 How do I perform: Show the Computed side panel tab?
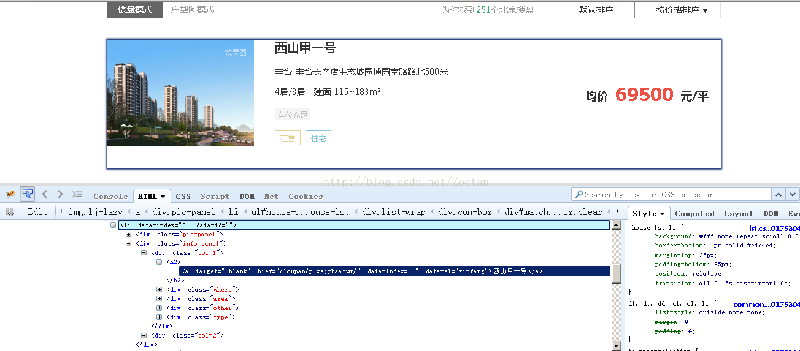(x=694, y=214)
